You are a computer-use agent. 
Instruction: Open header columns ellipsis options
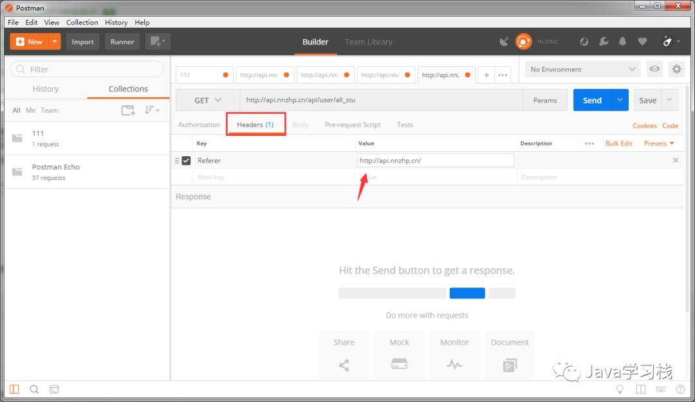[x=589, y=143]
